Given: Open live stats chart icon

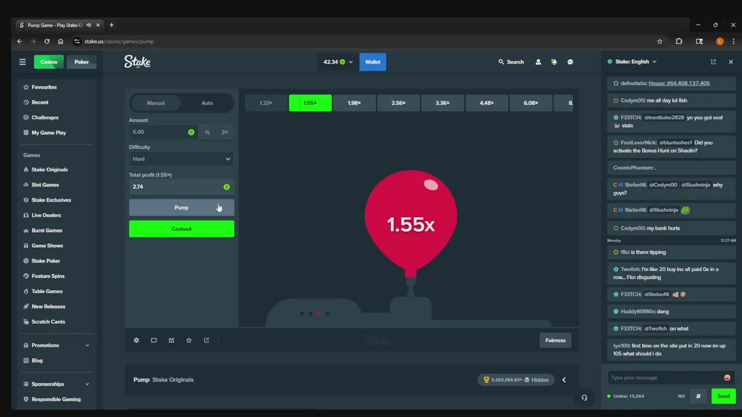Looking at the screenshot, I should click(x=171, y=341).
